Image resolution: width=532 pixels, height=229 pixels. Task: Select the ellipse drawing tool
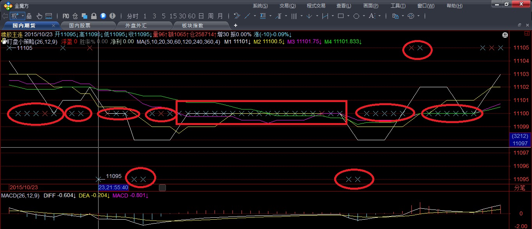point(356,16)
